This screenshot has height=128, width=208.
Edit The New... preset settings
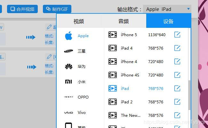[177, 115]
